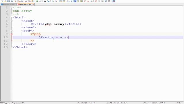Toggle synchronize vertical scrolling
This screenshot has width=184, height=104.
60,1
